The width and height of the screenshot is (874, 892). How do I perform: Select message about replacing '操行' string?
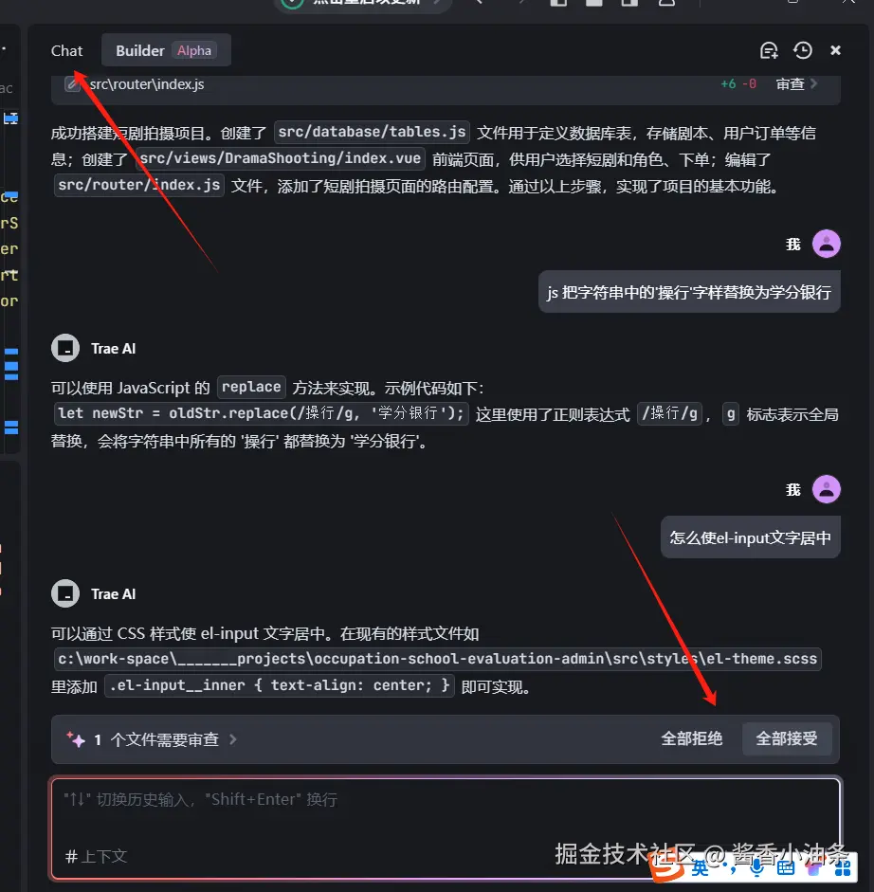click(x=689, y=292)
